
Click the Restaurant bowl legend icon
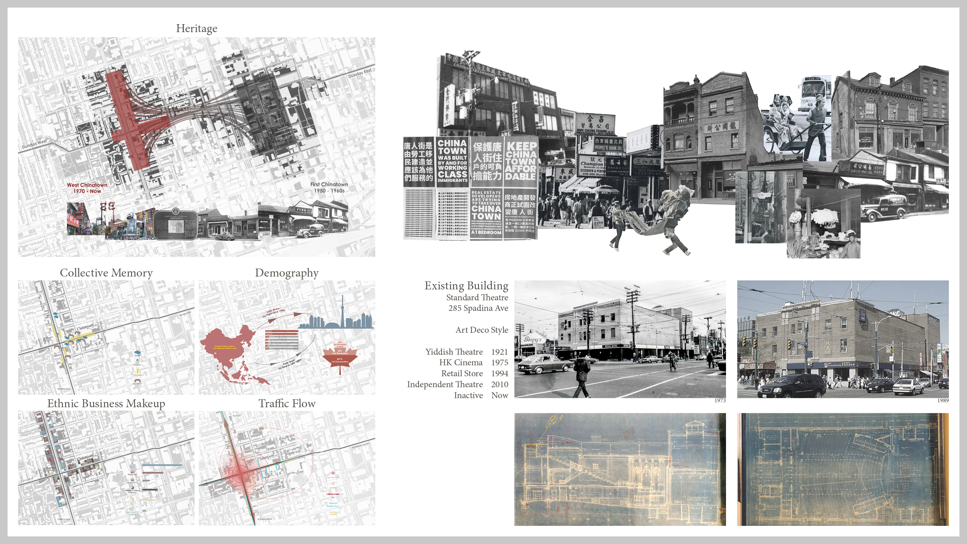pos(132,471)
